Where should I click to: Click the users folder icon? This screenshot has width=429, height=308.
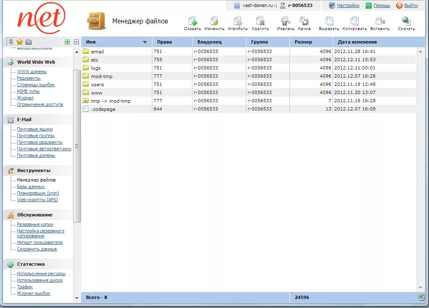pyautogui.click(x=86, y=84)
